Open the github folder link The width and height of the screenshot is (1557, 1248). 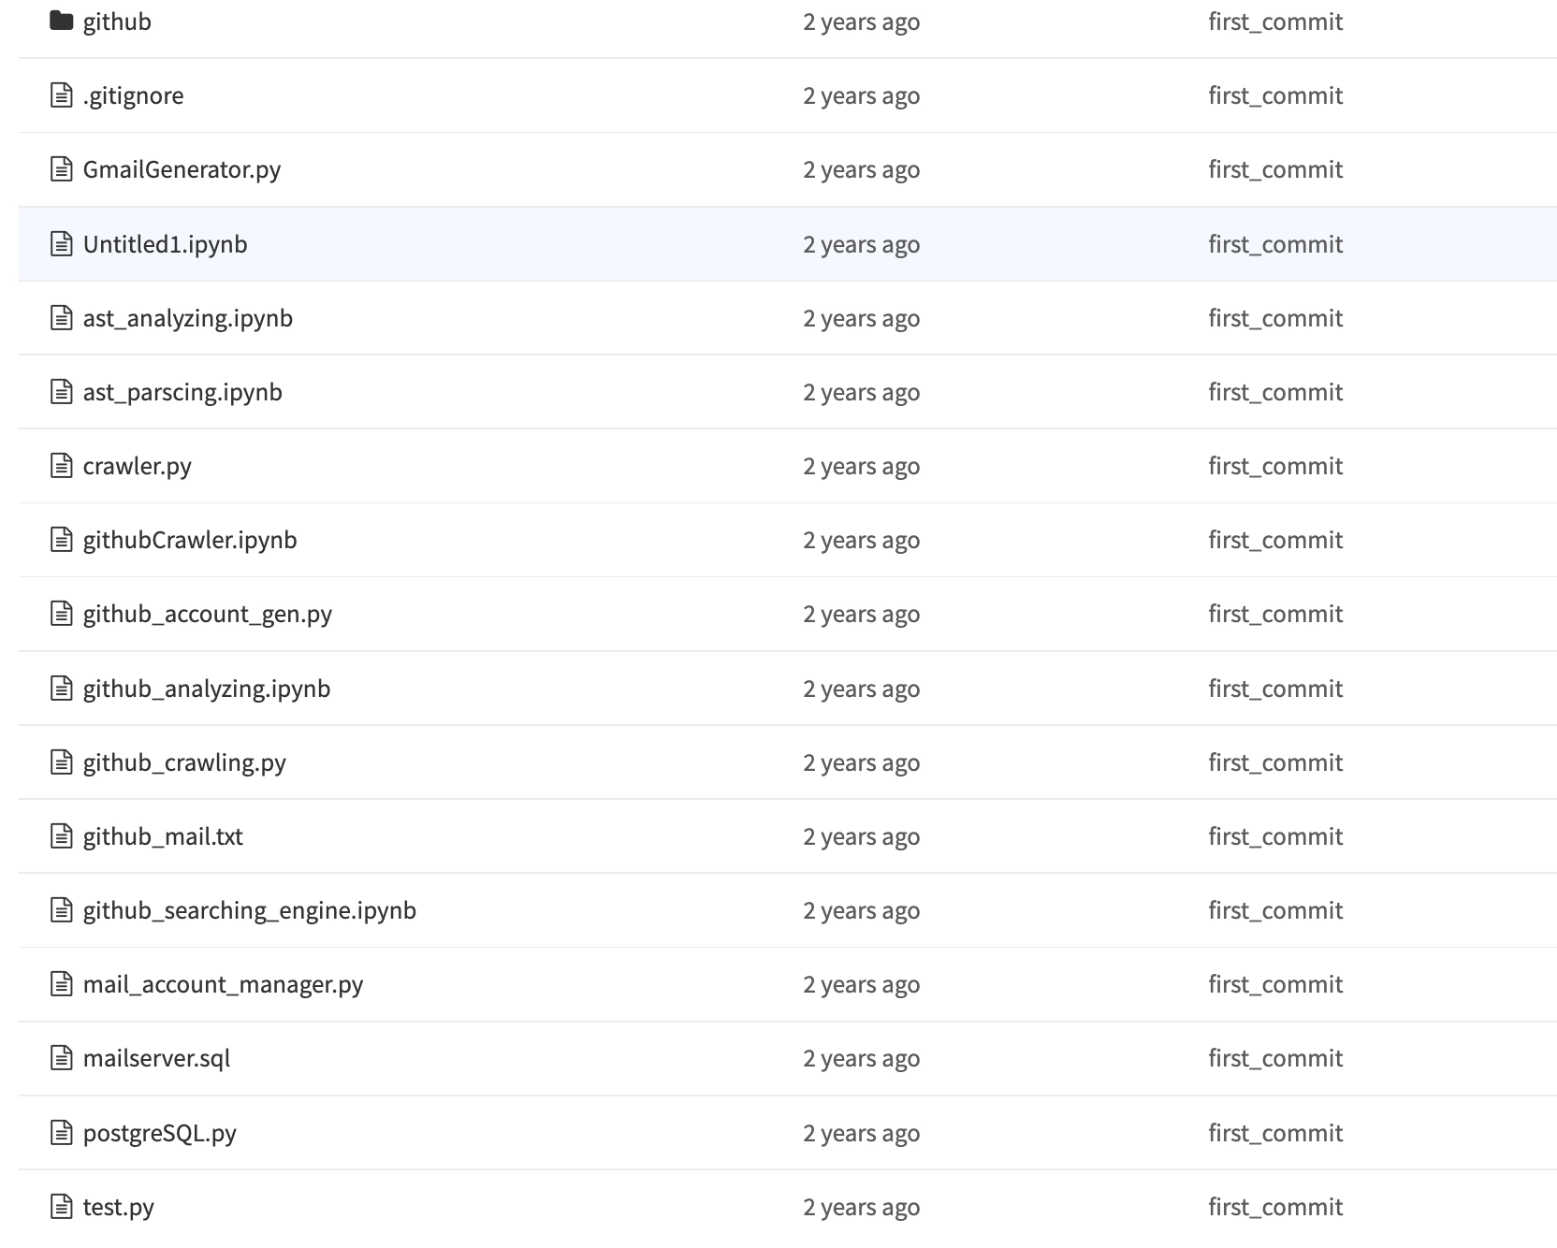click(117, 22)
